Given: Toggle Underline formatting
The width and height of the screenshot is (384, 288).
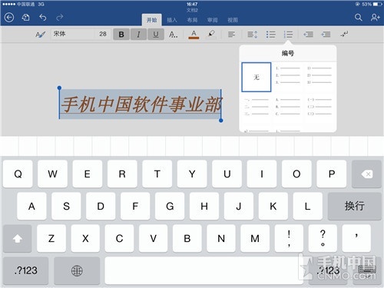Looking at the screenshot, I should coord(156,35).
